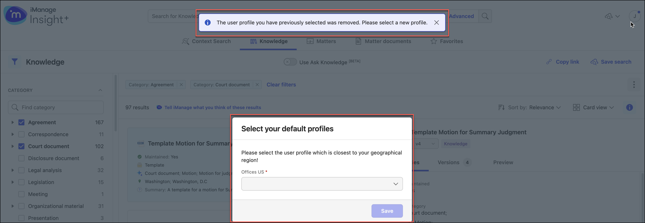This screenshot has height=223, width=645.
Task: Open the three-dot more options menu
Action: (x=634, y=85)
